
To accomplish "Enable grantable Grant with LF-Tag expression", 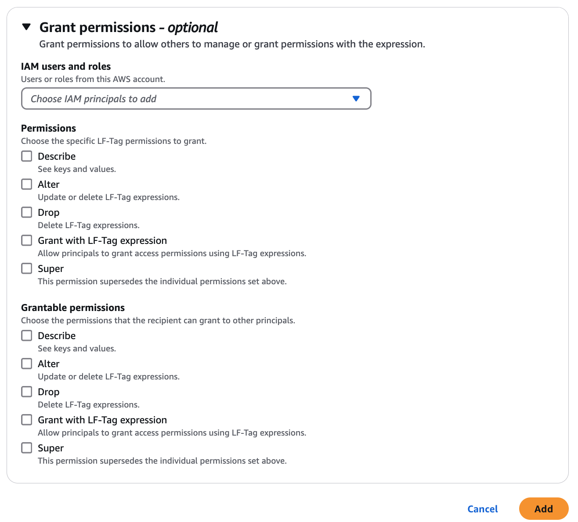I will pyautogui.click(x=26, y=419).
